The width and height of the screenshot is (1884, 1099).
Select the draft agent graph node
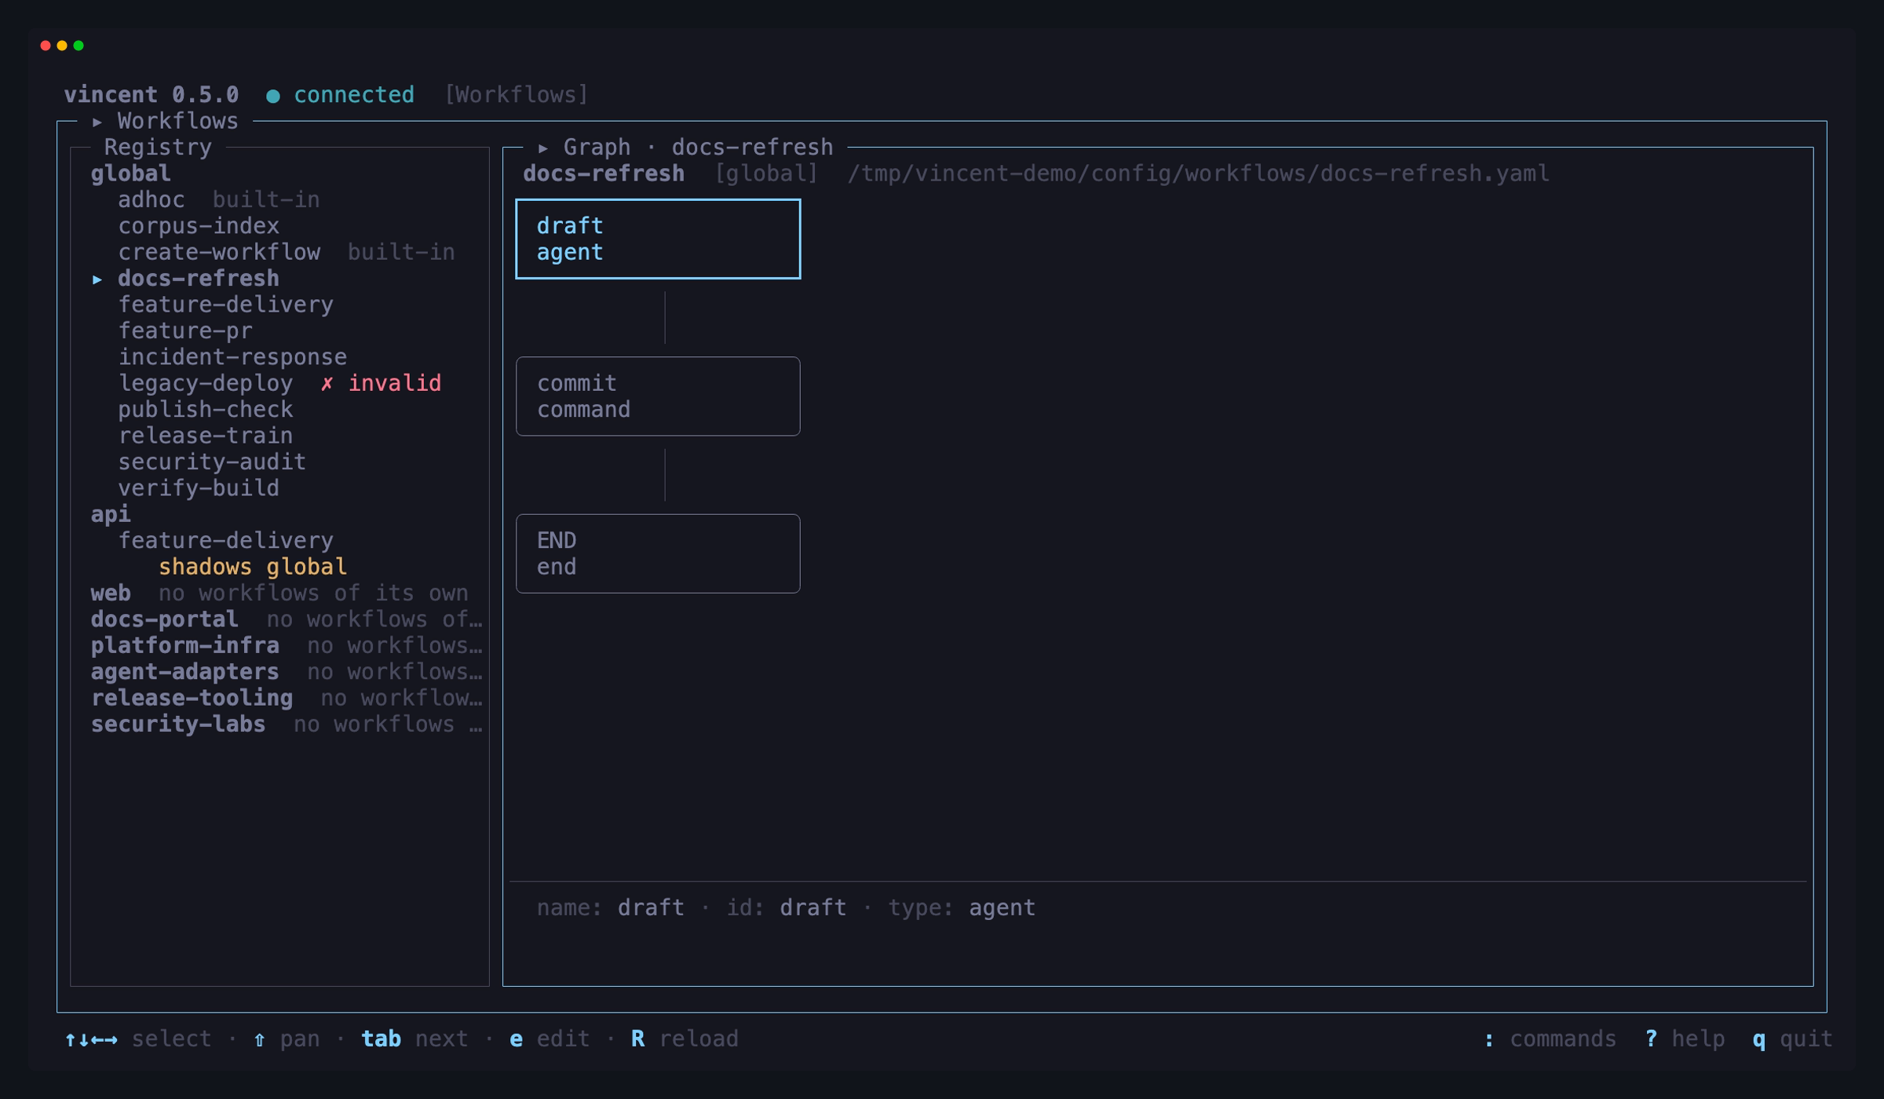pos(658,239)
